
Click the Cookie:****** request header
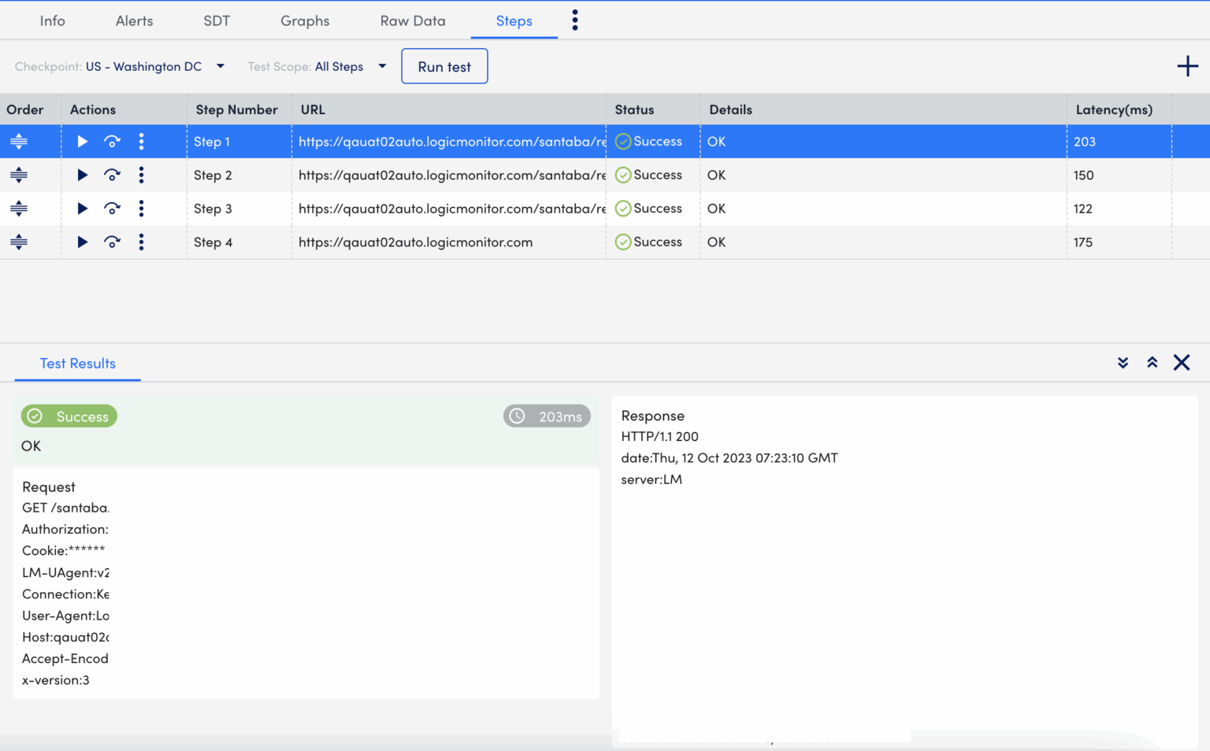[64, 550]
